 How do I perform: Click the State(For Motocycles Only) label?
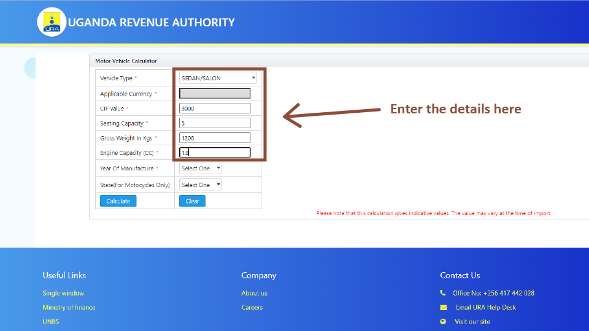click(x=135, y=185)
